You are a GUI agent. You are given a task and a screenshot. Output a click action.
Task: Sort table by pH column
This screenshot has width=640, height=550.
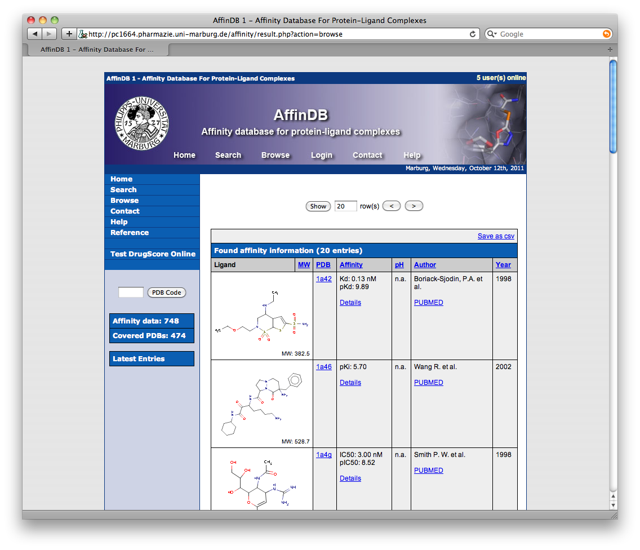(x=399, y=265)
